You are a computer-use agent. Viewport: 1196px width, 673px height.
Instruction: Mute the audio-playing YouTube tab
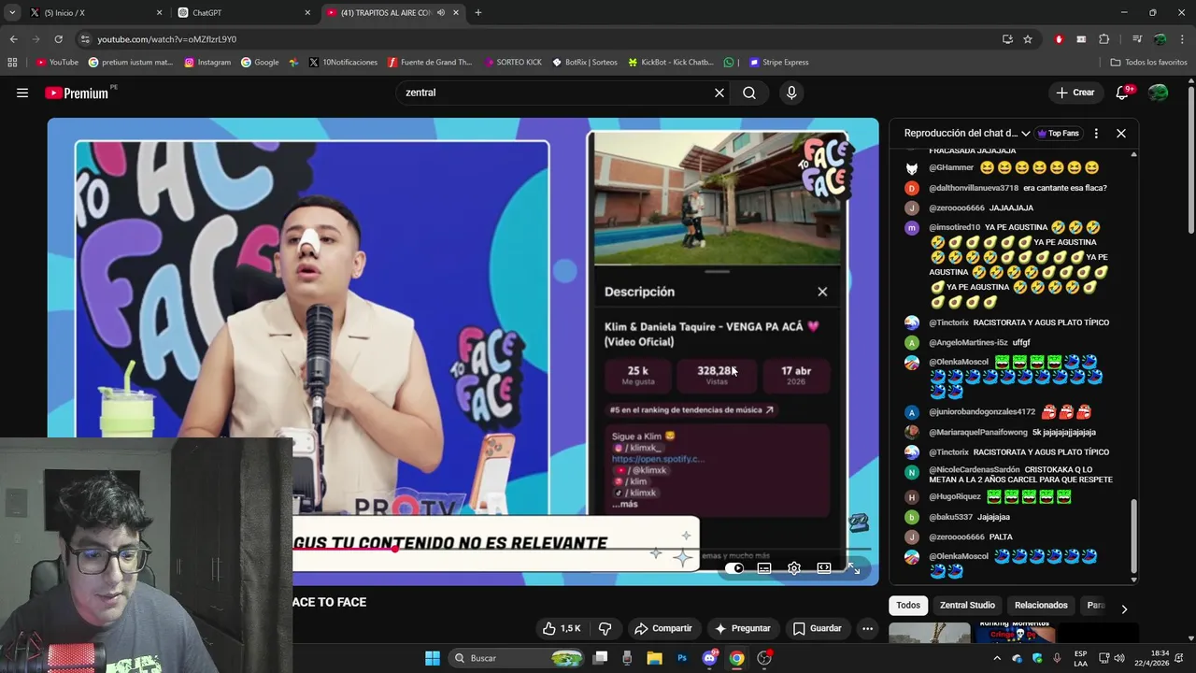point(441,13)
